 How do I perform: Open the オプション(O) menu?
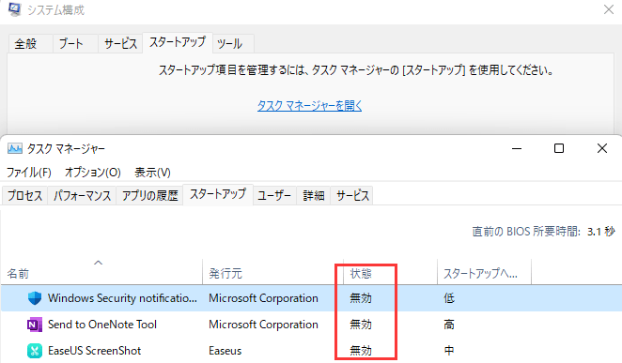coord(92,173)
